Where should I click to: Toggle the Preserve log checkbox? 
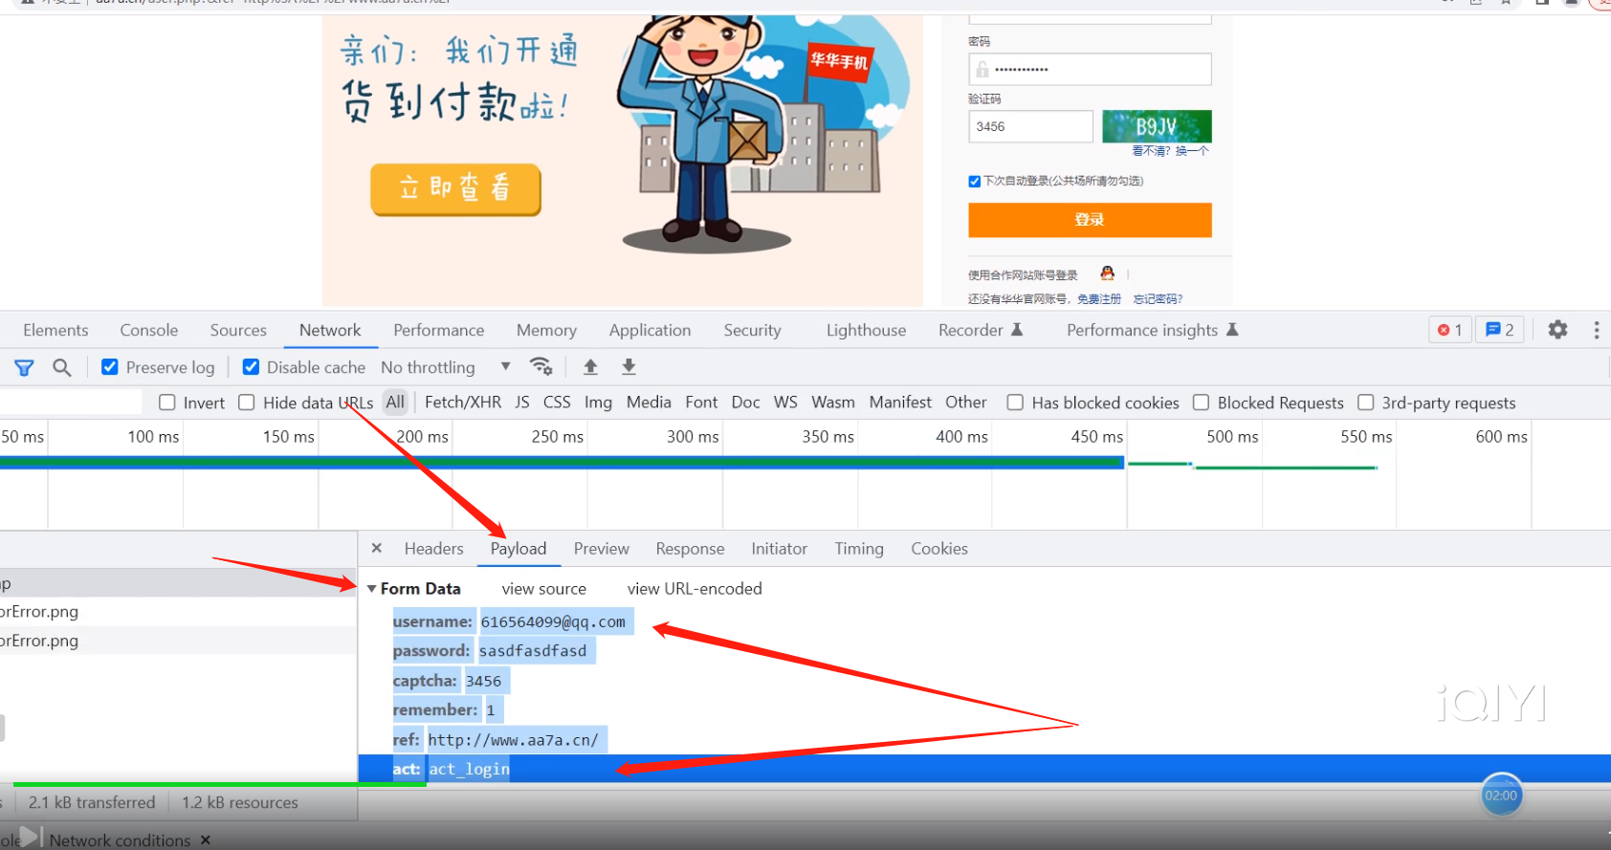[110, 367]
